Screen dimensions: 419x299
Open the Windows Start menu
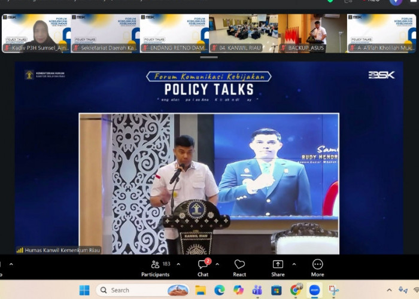[85, 290]
